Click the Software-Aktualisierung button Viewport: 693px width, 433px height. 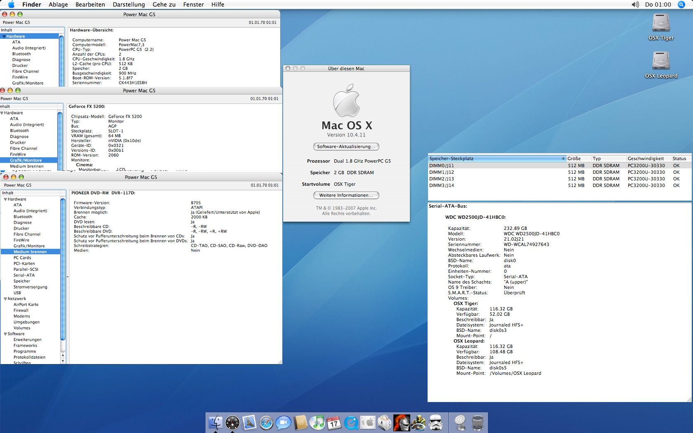pyautogui.click(x=346, y=147)
